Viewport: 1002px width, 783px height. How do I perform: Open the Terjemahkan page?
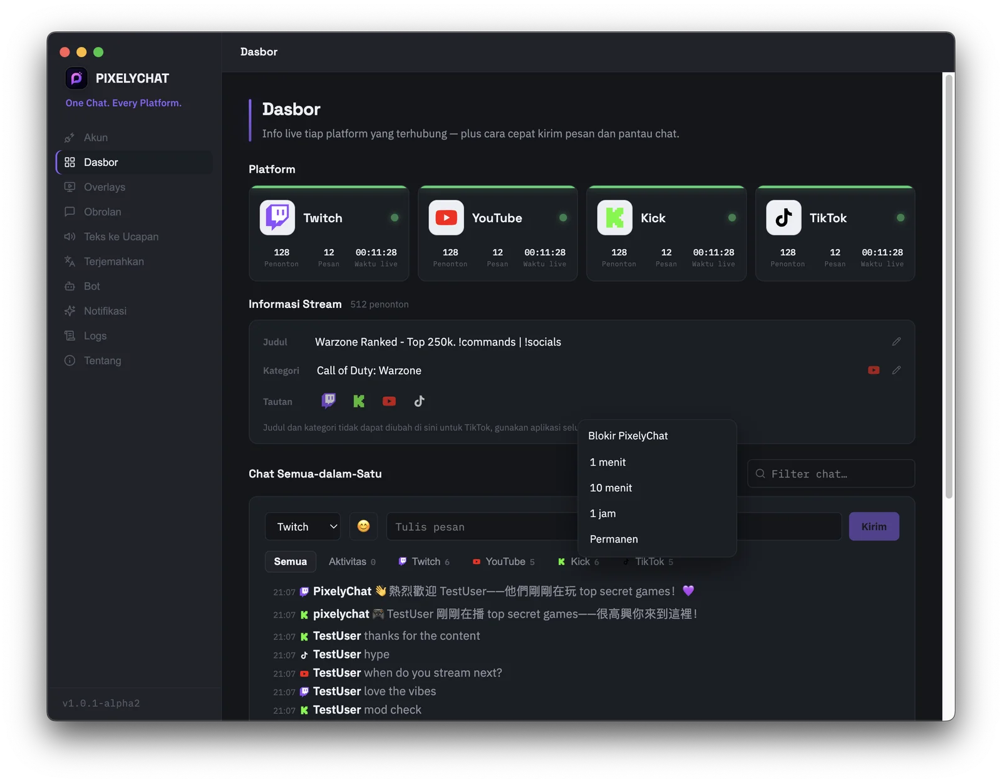click(x=134, y=262)
